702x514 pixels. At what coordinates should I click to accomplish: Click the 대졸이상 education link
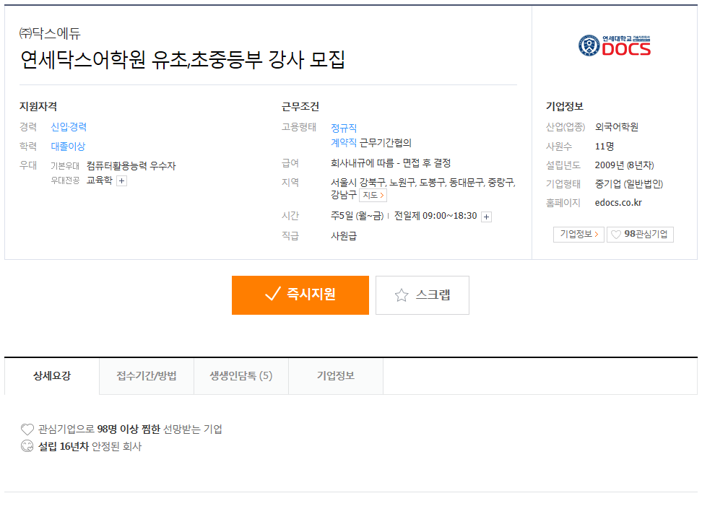pyautogui.click(x=68, y=147)
